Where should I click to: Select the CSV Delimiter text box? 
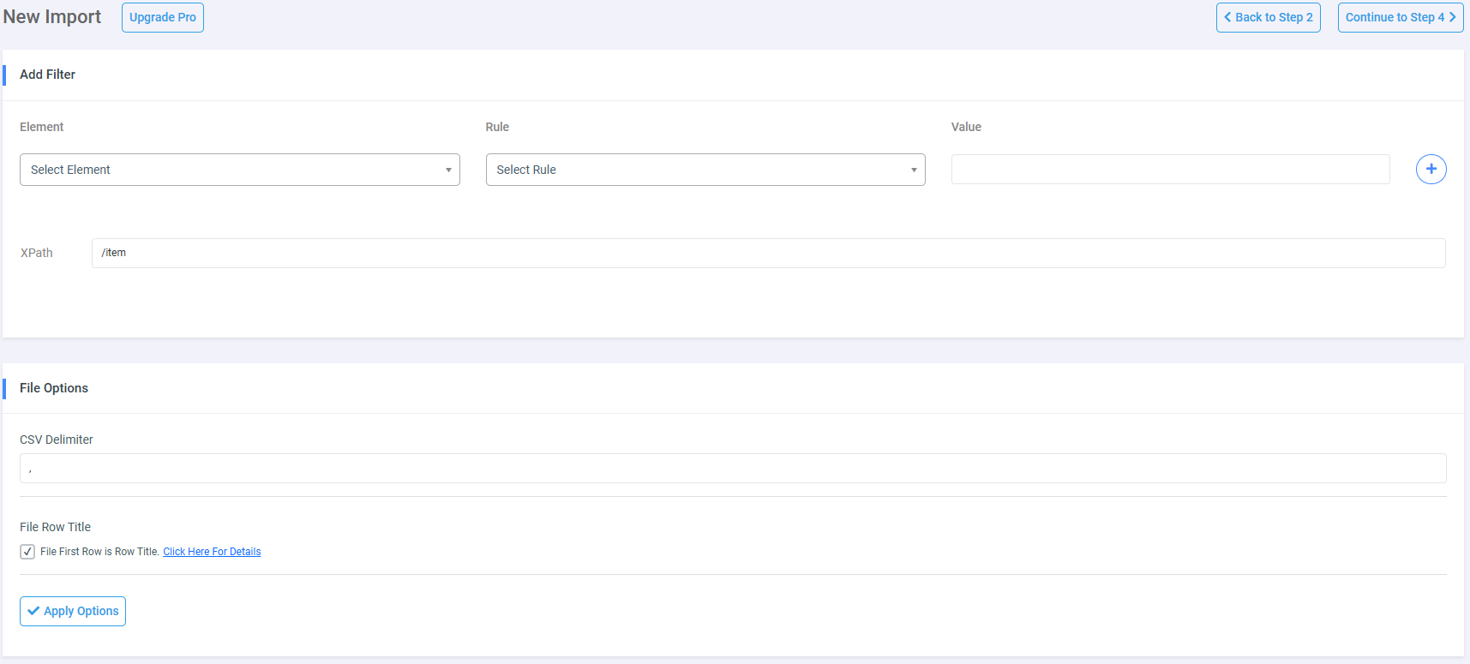point(733,469)
